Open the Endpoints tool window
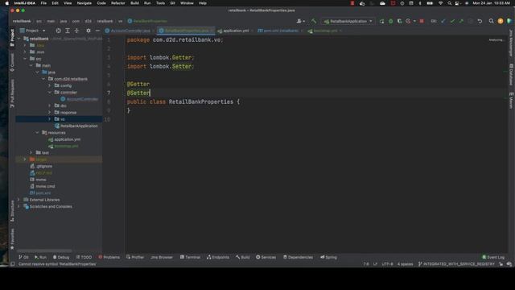Image resolution: width=515 pixels, height=290 pixels. [x=218, y=257]
